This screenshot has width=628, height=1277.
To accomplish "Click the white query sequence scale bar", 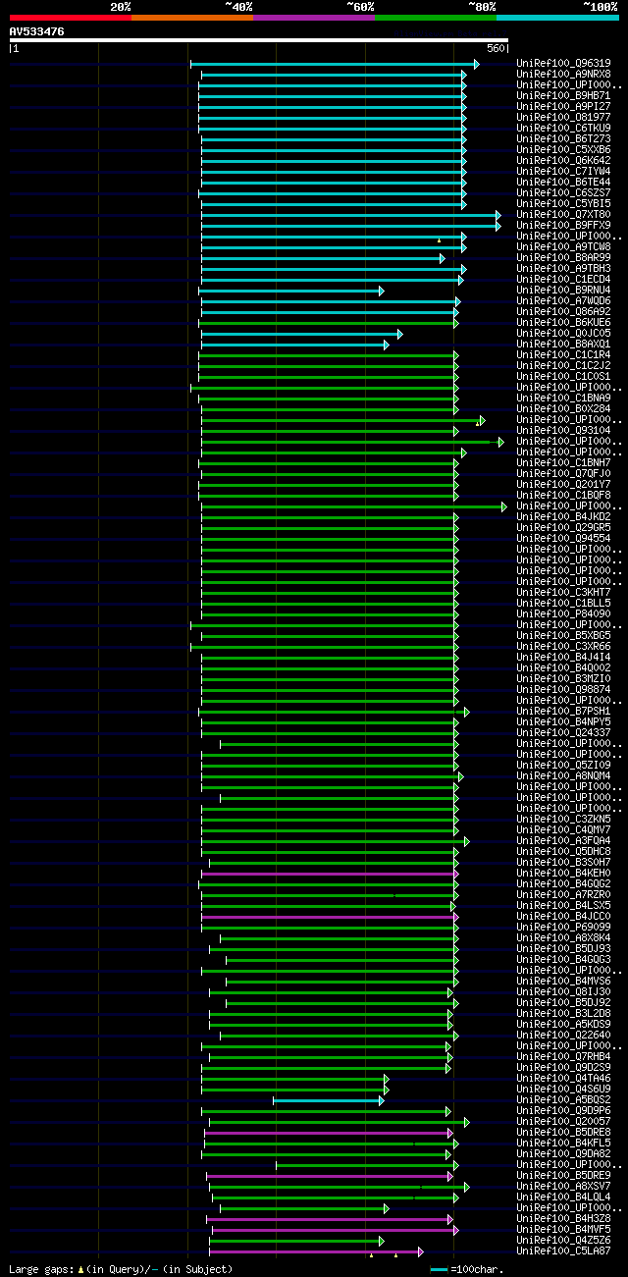I will pos(259,40).
